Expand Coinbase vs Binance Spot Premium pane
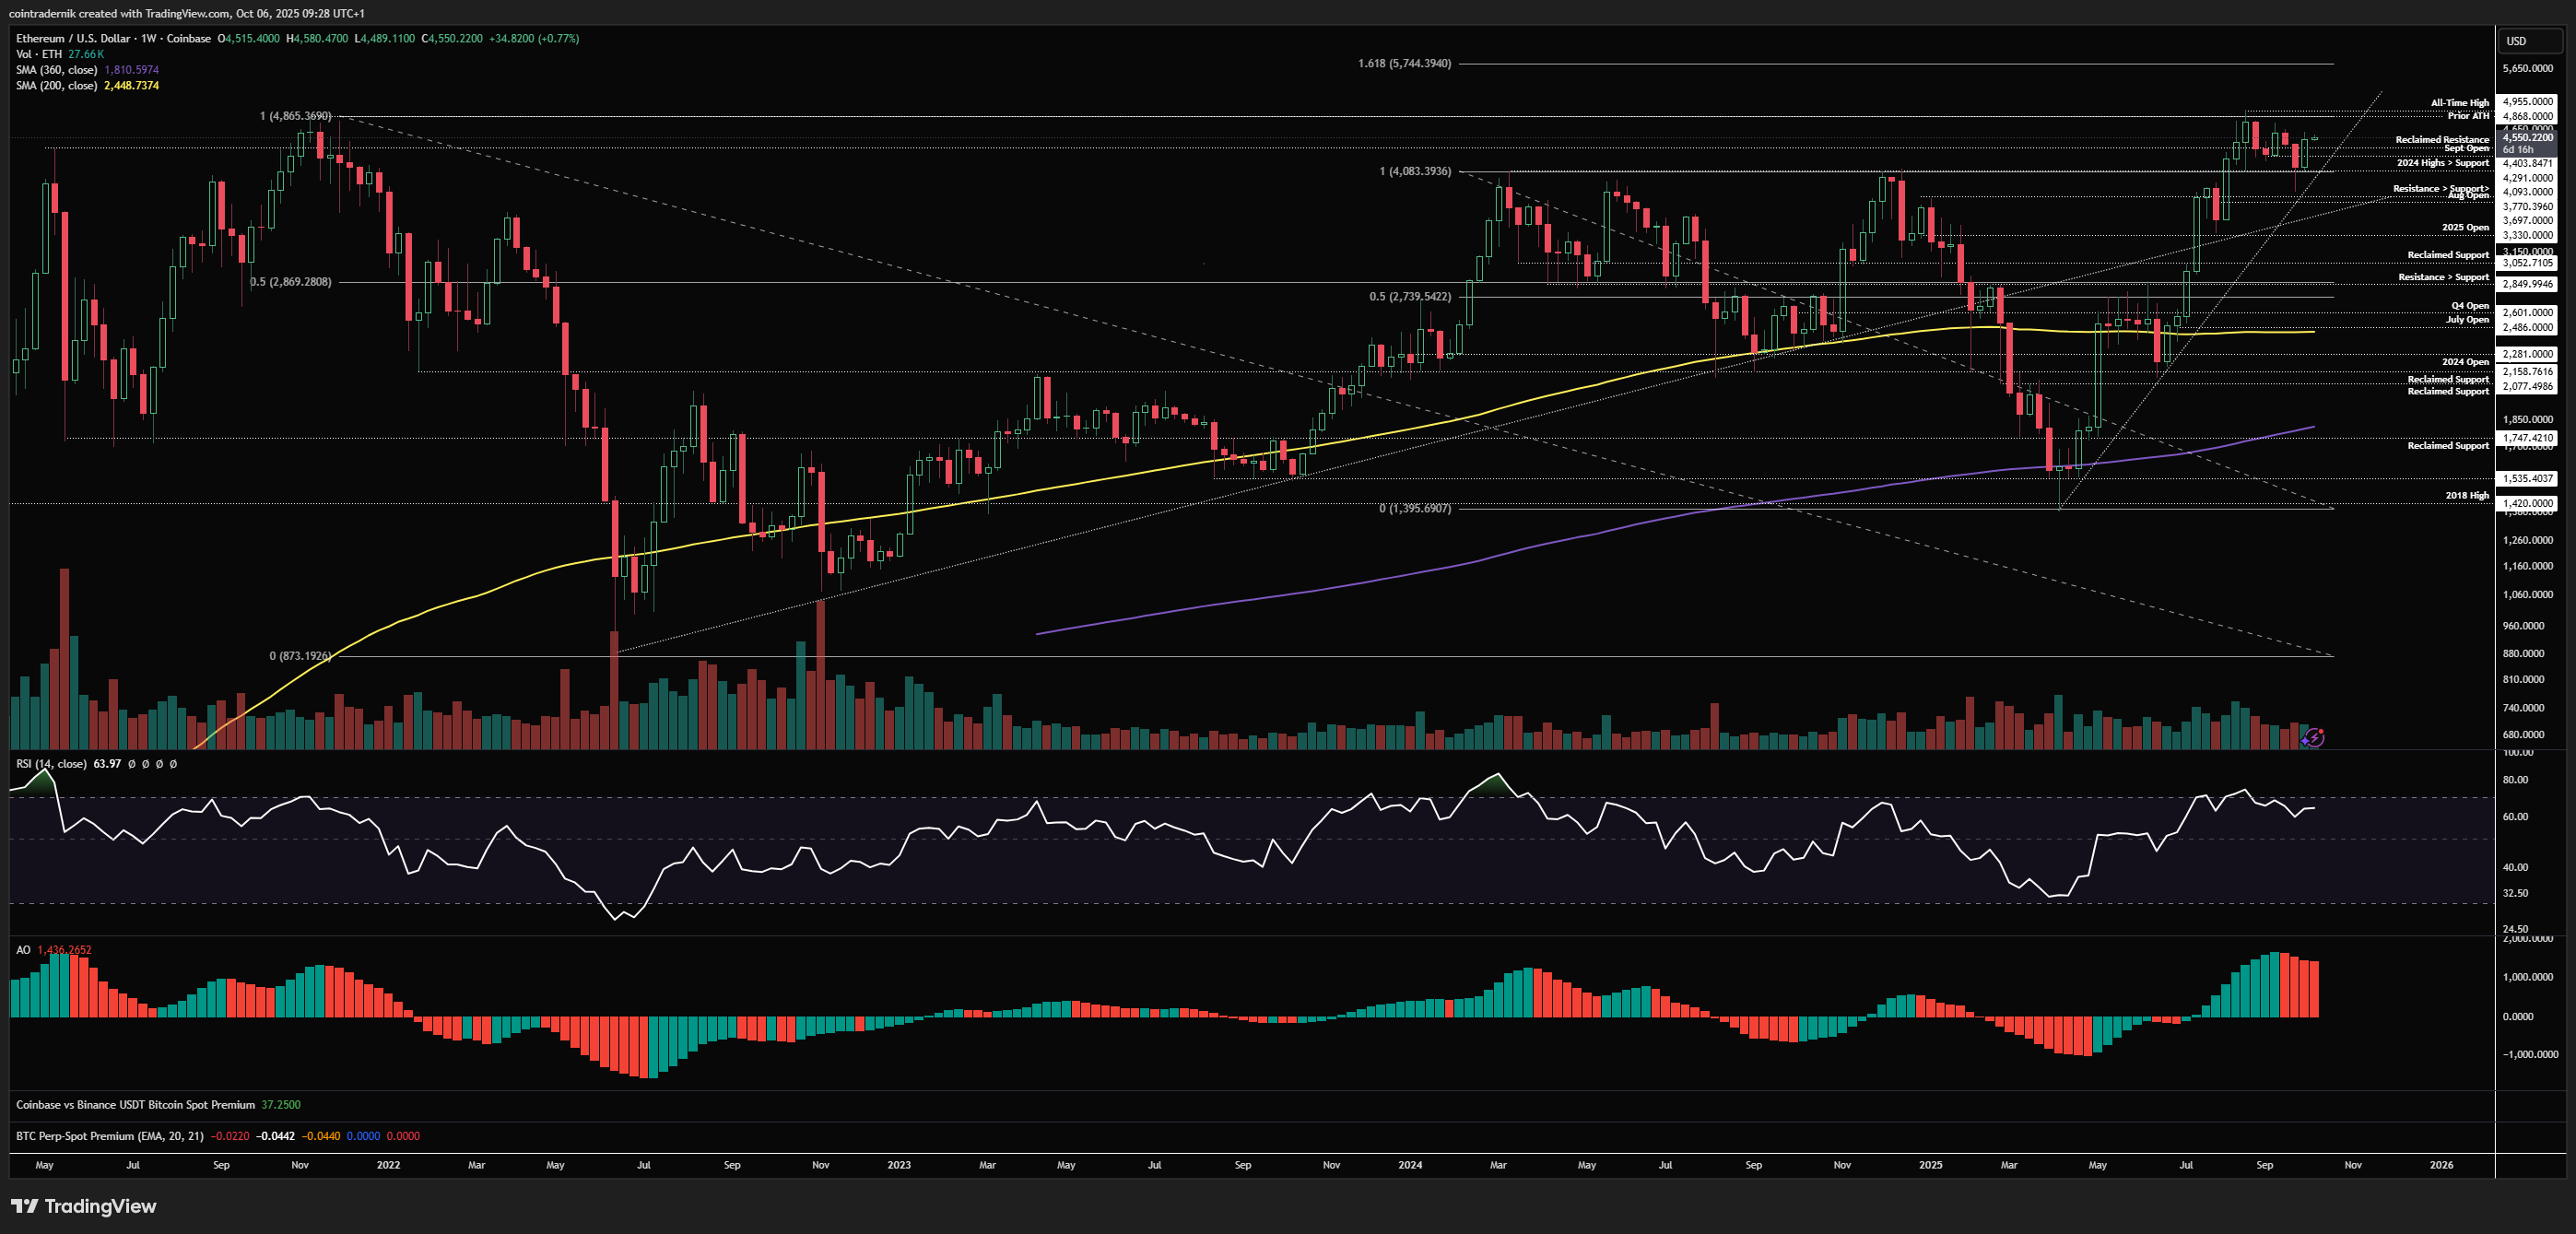The image size is (2576, 1234). (x=135, y=1105)
